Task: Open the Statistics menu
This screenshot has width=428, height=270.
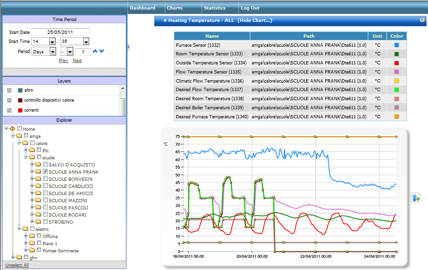Action: [214, 8]
